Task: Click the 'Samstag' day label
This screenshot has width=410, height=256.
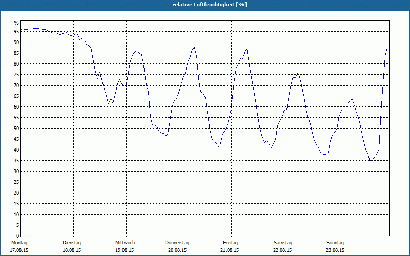Action: [x=283, y=243]
